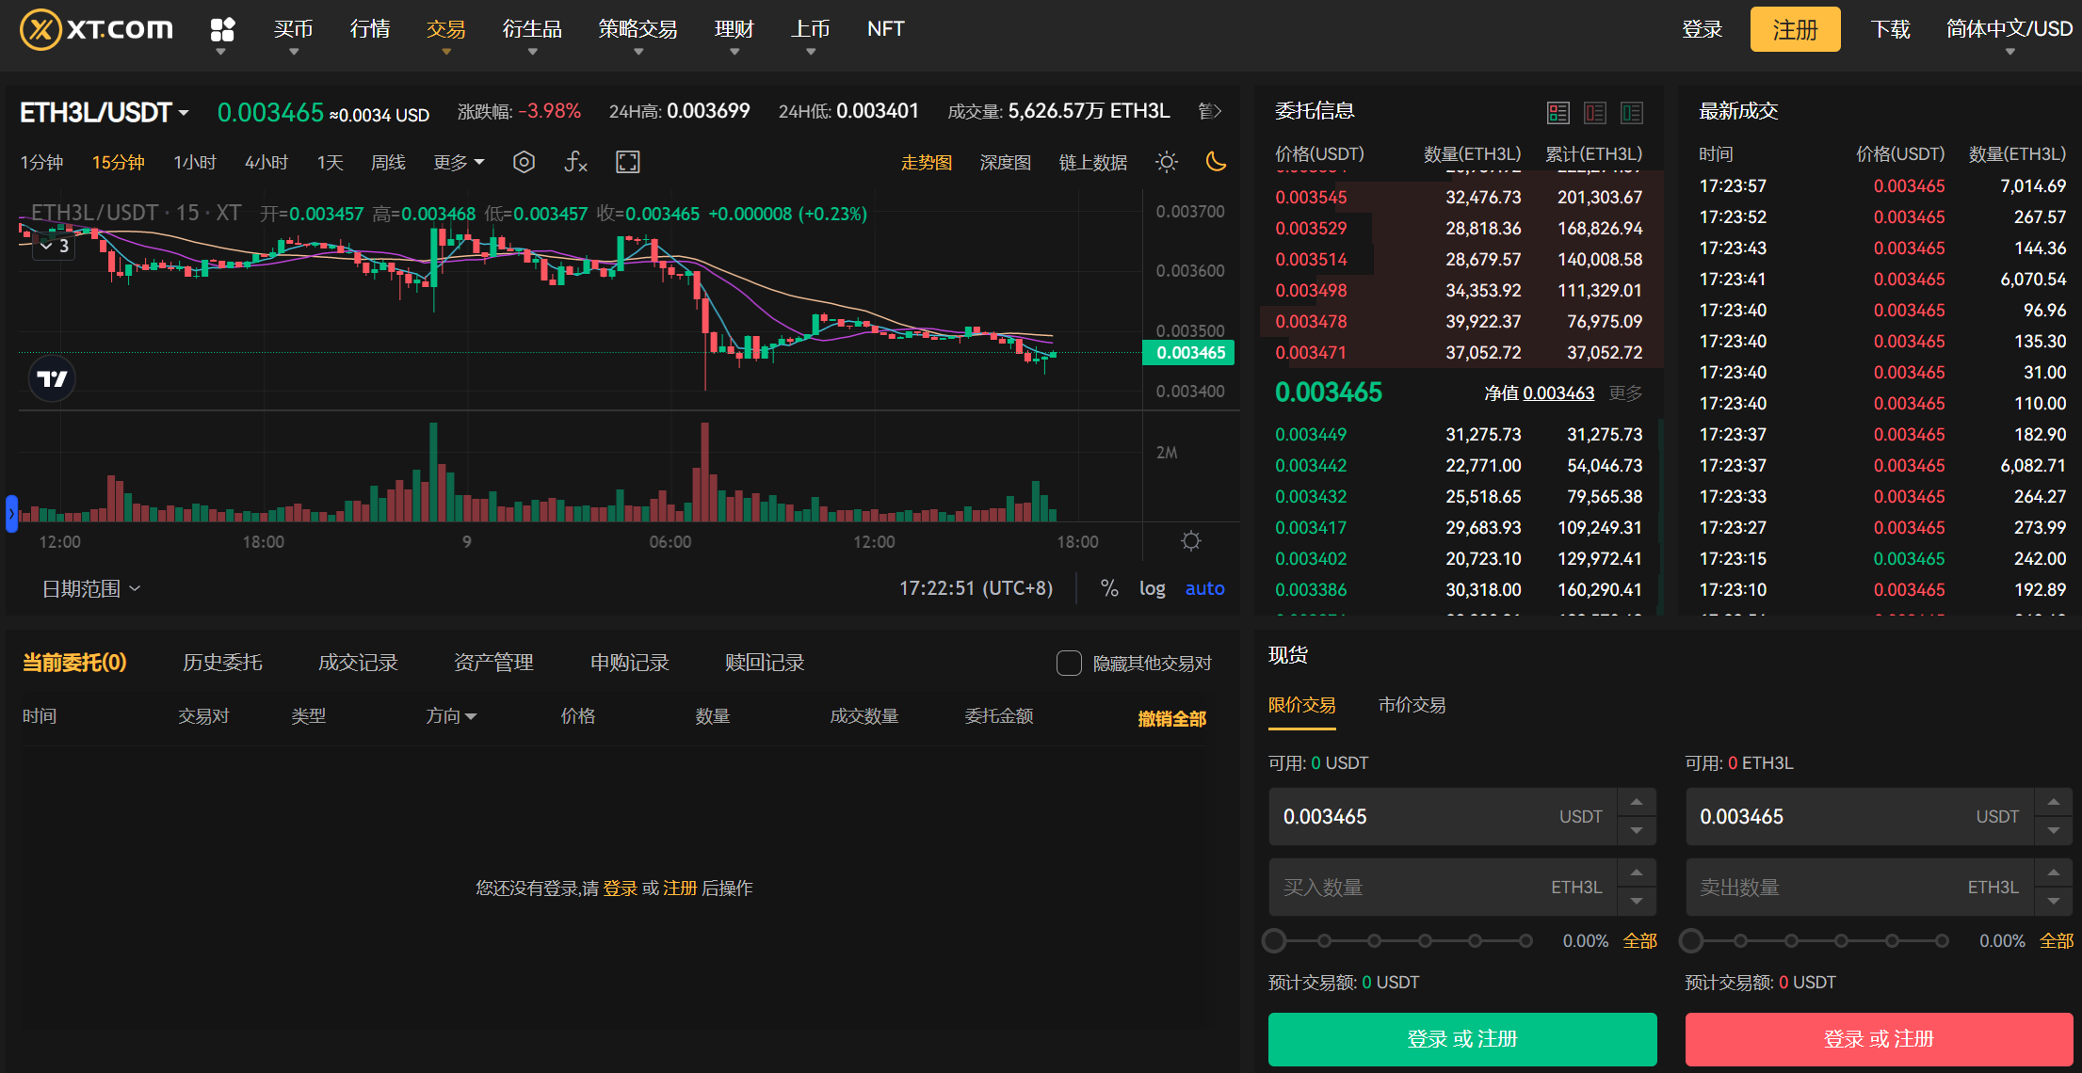Image resolution: width=2082 pixels, height=1073 pixels.
Task: Open the direction filter dropdown
Action: point(451,716)
